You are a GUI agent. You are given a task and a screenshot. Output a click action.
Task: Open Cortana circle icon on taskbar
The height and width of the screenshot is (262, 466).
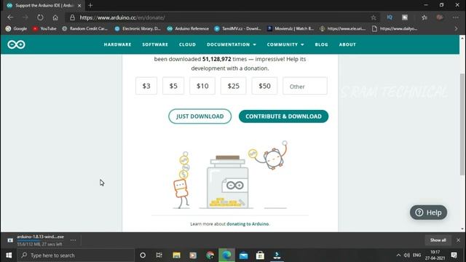pos(143,255)
